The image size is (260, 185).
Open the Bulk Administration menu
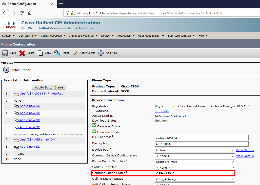[181, 36]
